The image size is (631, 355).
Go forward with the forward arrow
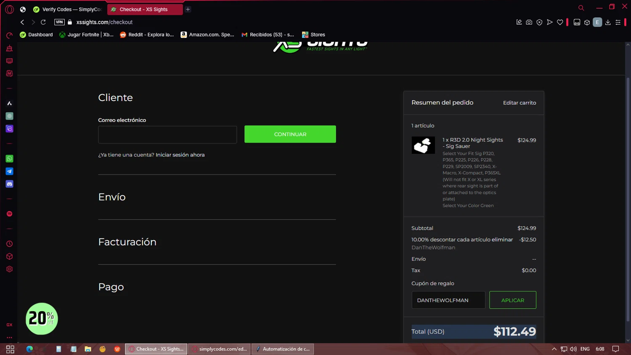pos(33,22)
